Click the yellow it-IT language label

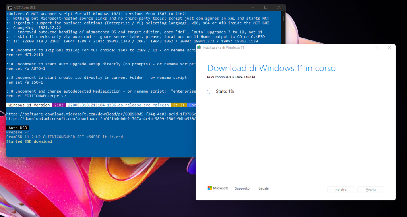[x=178, y=105]
